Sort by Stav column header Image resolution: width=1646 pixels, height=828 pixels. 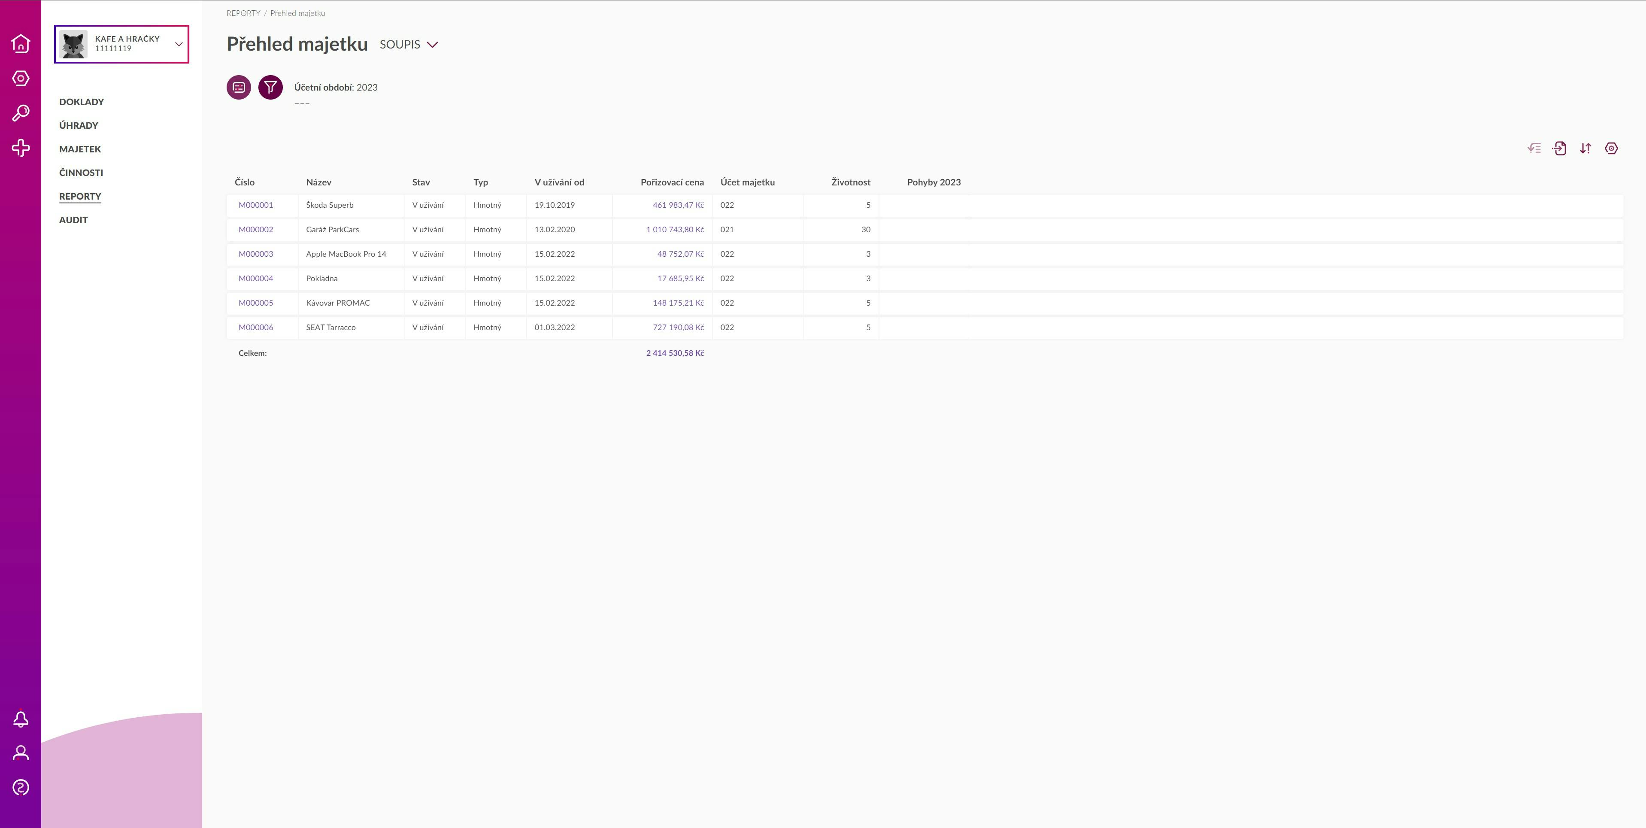point(421,183)
